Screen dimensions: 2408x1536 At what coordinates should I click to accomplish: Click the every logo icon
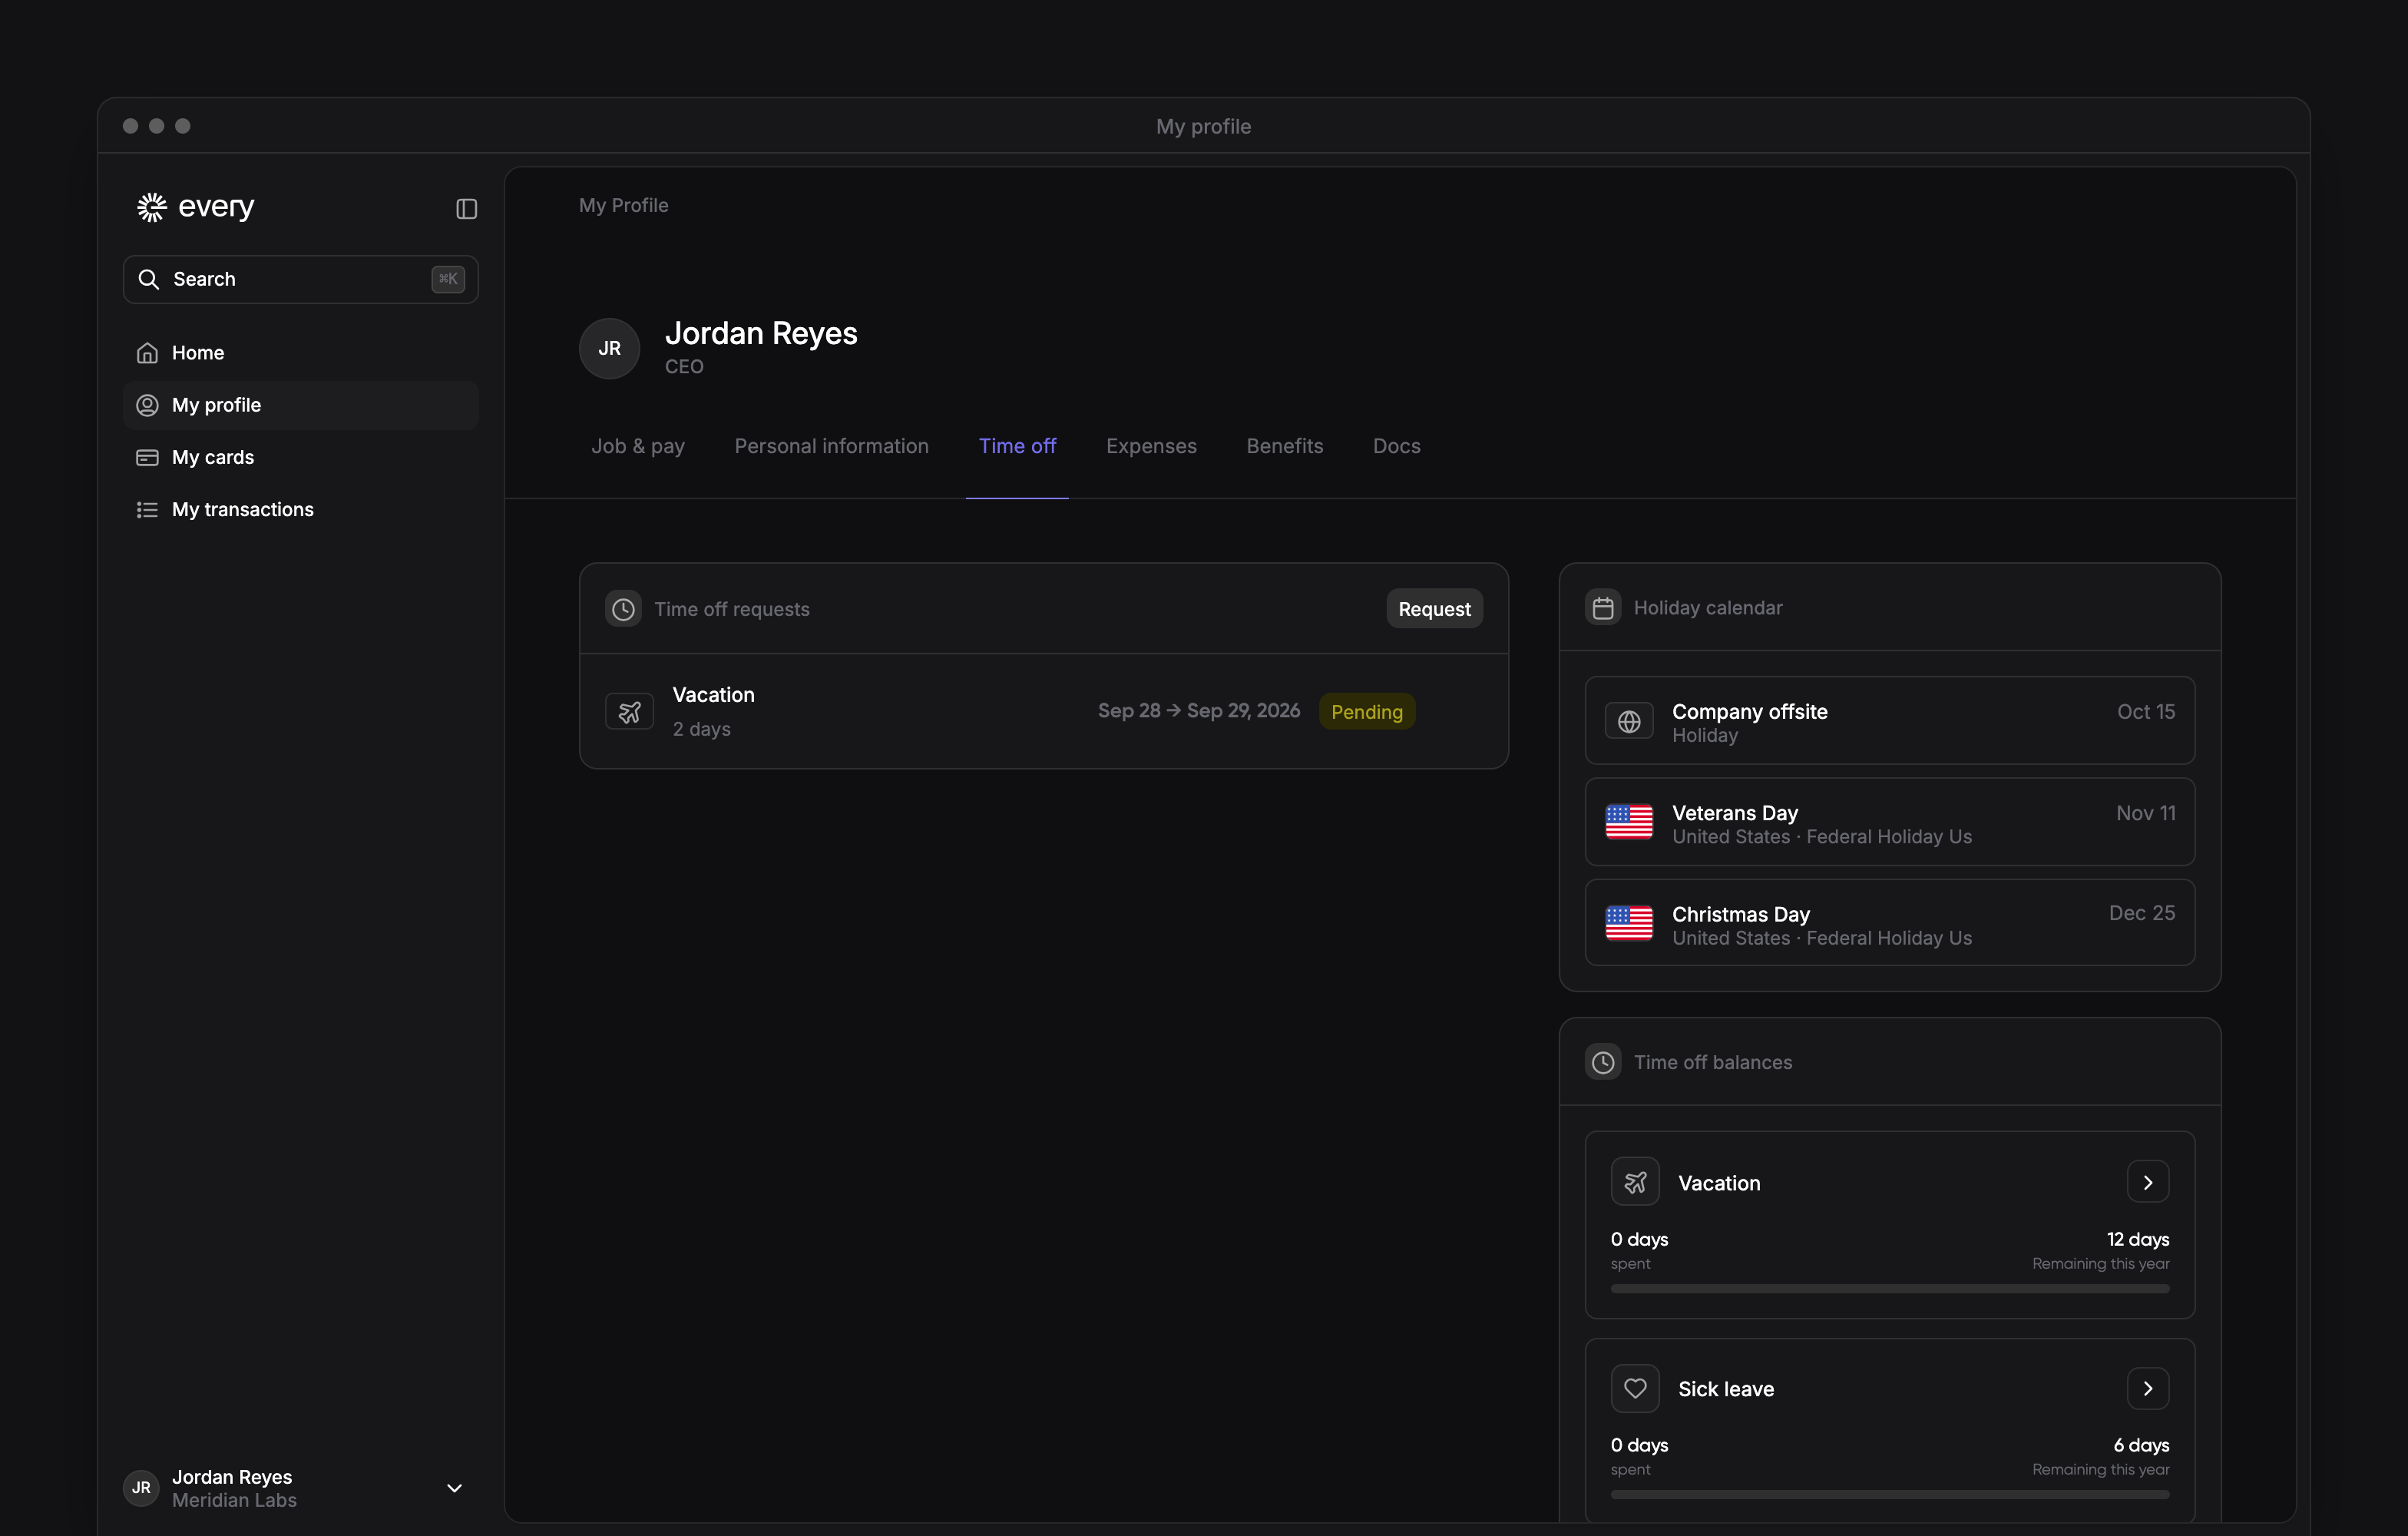[151, 207]
